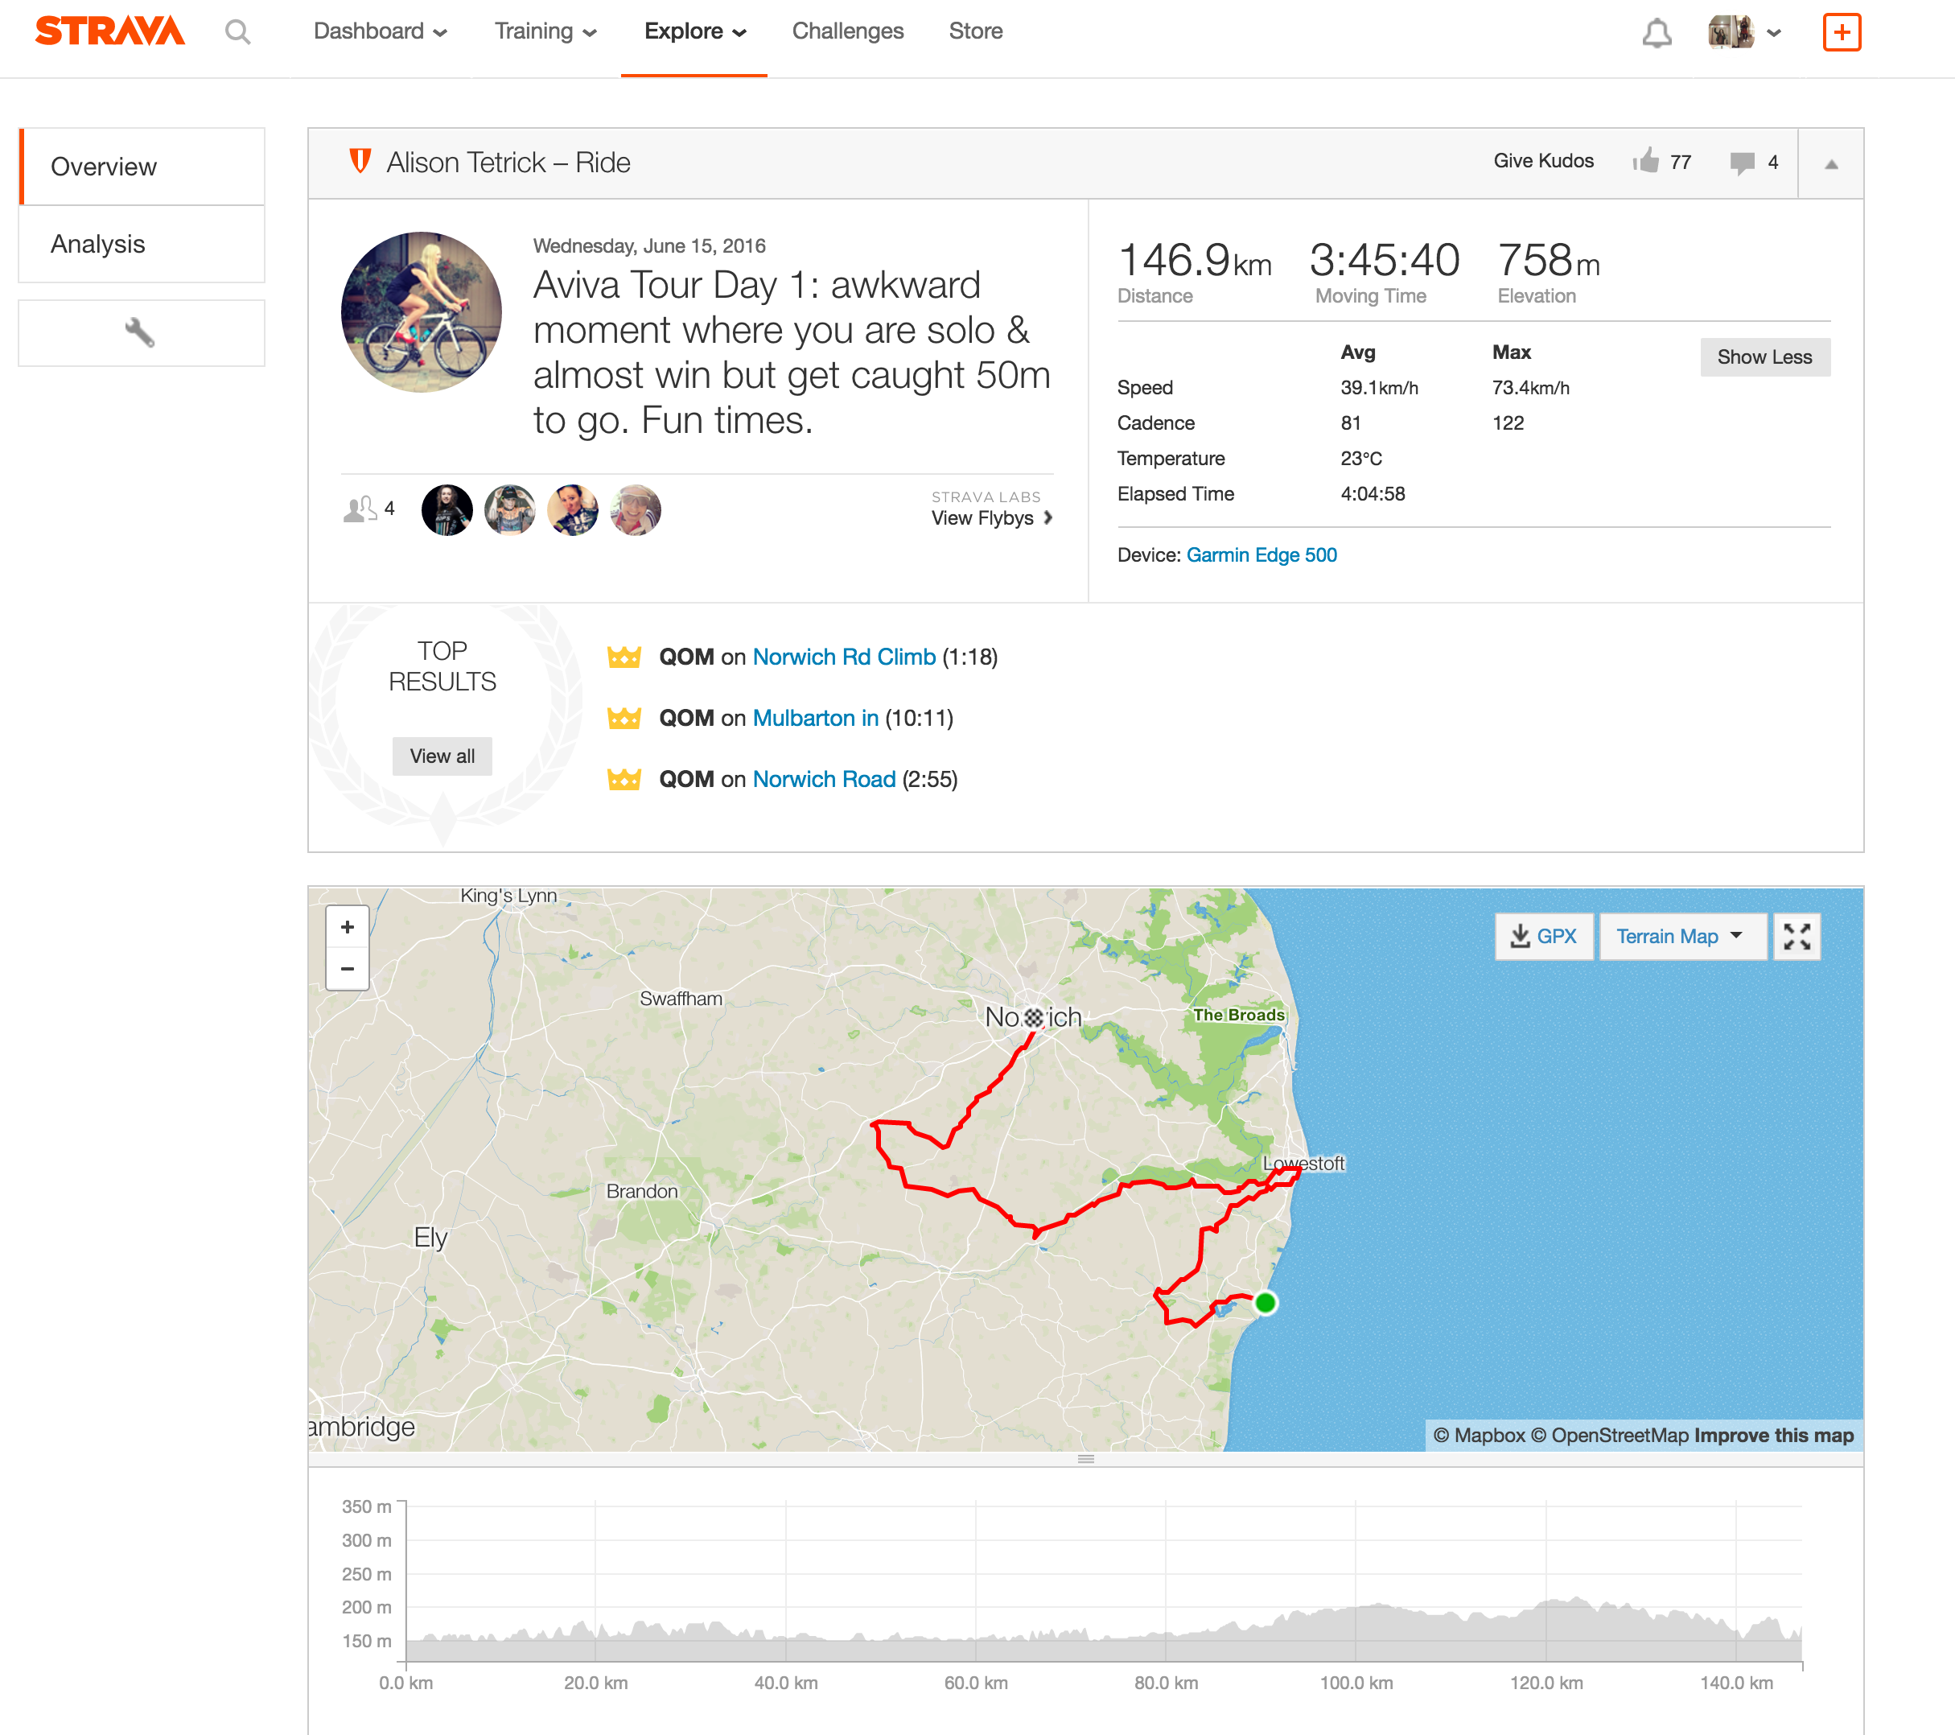This screenshot has width=1955, height=1735.
Task: Click the search magnifier icon
Action: pos(237,32)
